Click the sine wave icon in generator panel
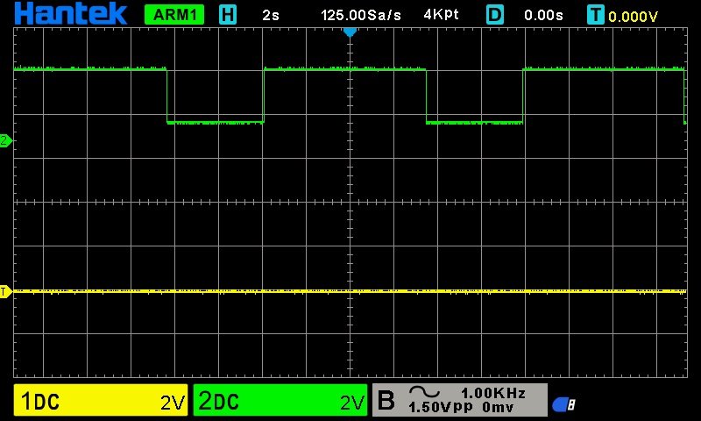The width and height of the screenshot is (701, 421). pos(424,392)
